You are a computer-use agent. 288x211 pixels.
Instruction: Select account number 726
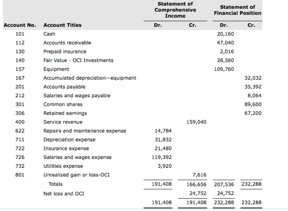20,157
